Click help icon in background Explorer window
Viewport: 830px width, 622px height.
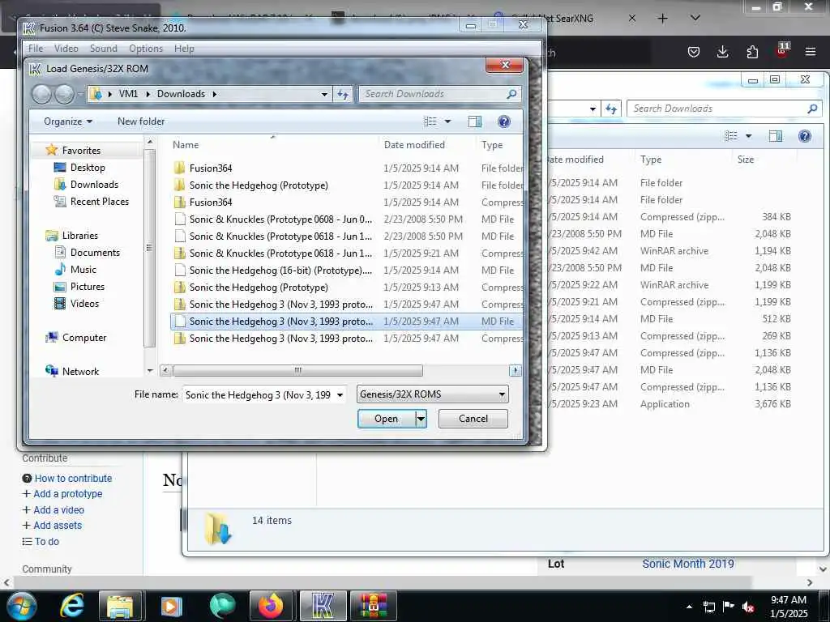click(x=805, y=136)
